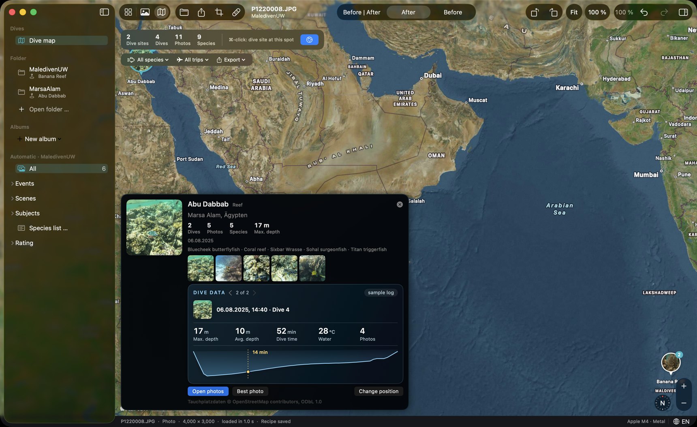Viewport: 697px width, 427px height.
Task: Click the Open photos button
Action: coord(208,391)
